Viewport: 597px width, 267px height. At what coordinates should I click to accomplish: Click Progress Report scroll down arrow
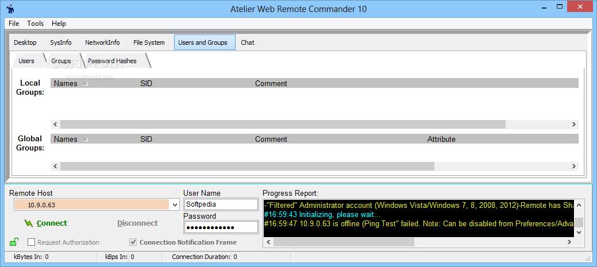click(x=579, y=232)
